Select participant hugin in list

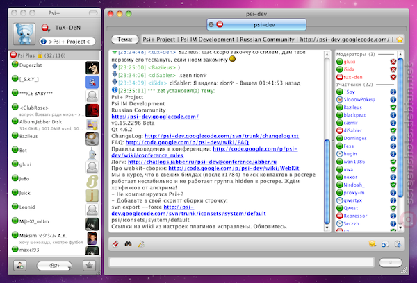point(366,154)
